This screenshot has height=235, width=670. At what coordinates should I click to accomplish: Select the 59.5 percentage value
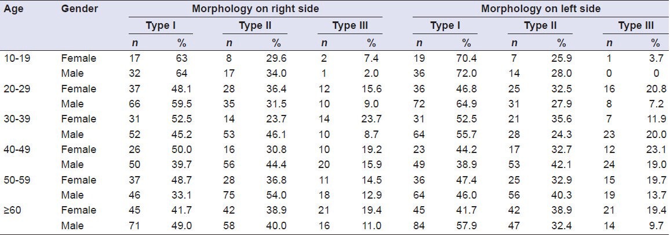(x=182, y=104)
